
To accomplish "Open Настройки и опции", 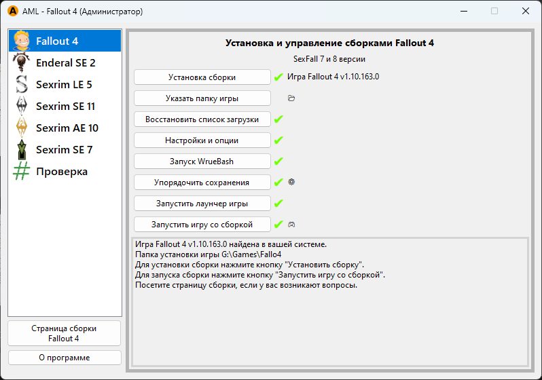I will (202, 140).
